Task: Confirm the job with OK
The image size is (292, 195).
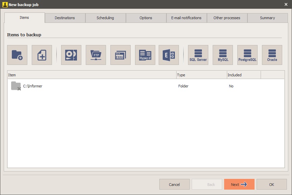Action: pos(271,184)
